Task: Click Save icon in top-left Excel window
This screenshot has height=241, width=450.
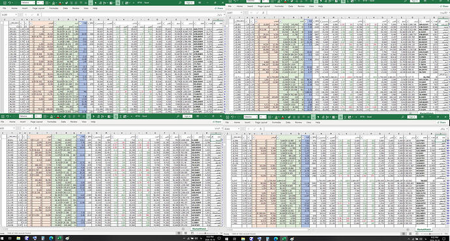Action: [x=5, y=3]
